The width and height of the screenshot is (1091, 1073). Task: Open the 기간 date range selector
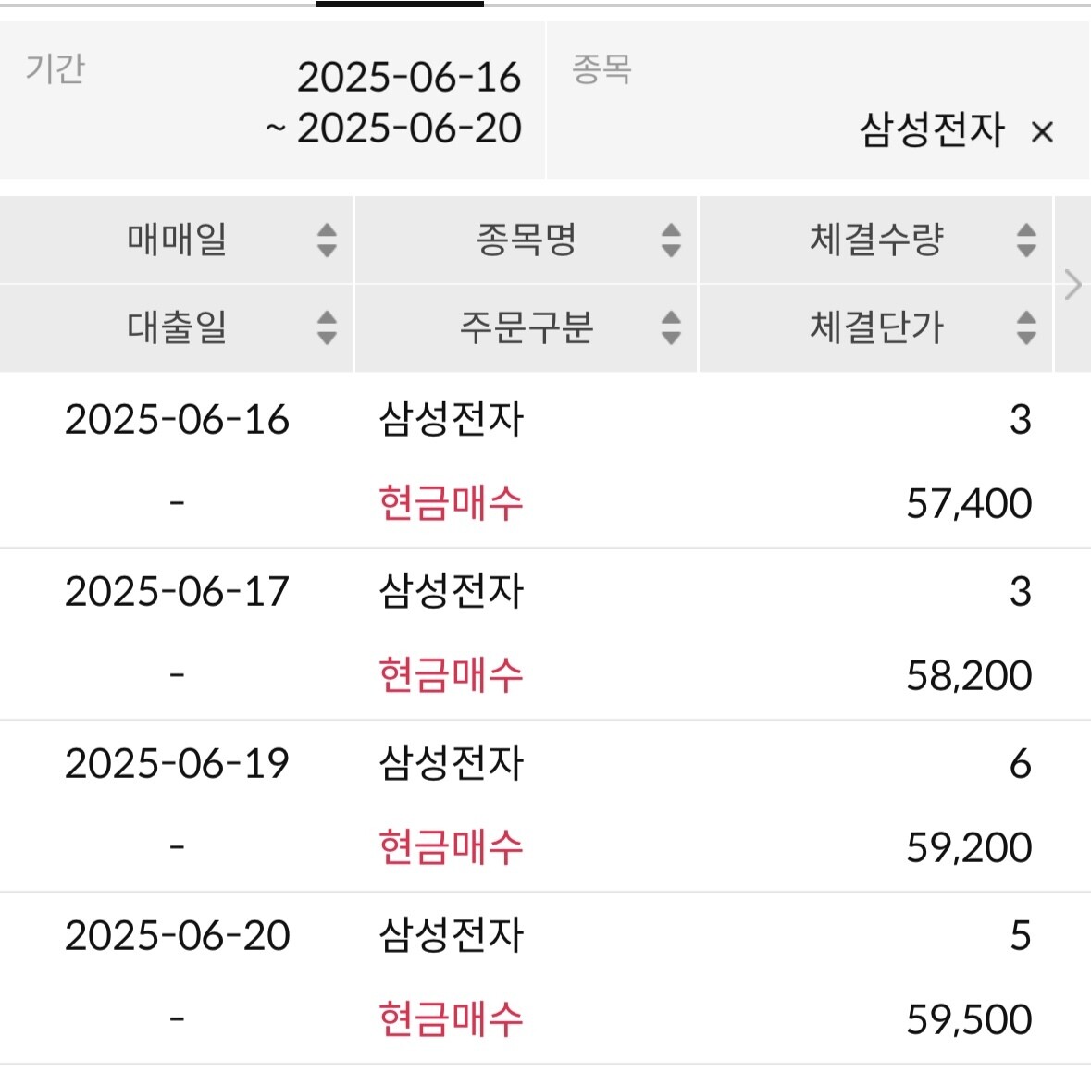coord(272,100)
